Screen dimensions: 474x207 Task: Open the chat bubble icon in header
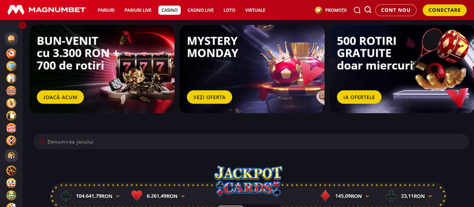[357, 10]
